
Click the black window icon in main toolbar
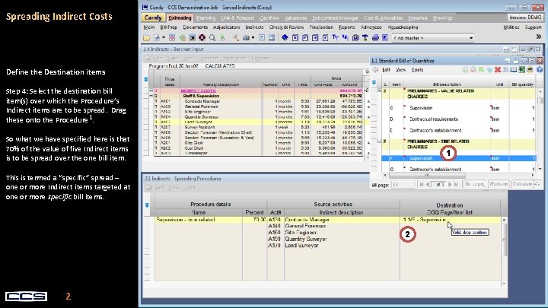pos(192,38)
